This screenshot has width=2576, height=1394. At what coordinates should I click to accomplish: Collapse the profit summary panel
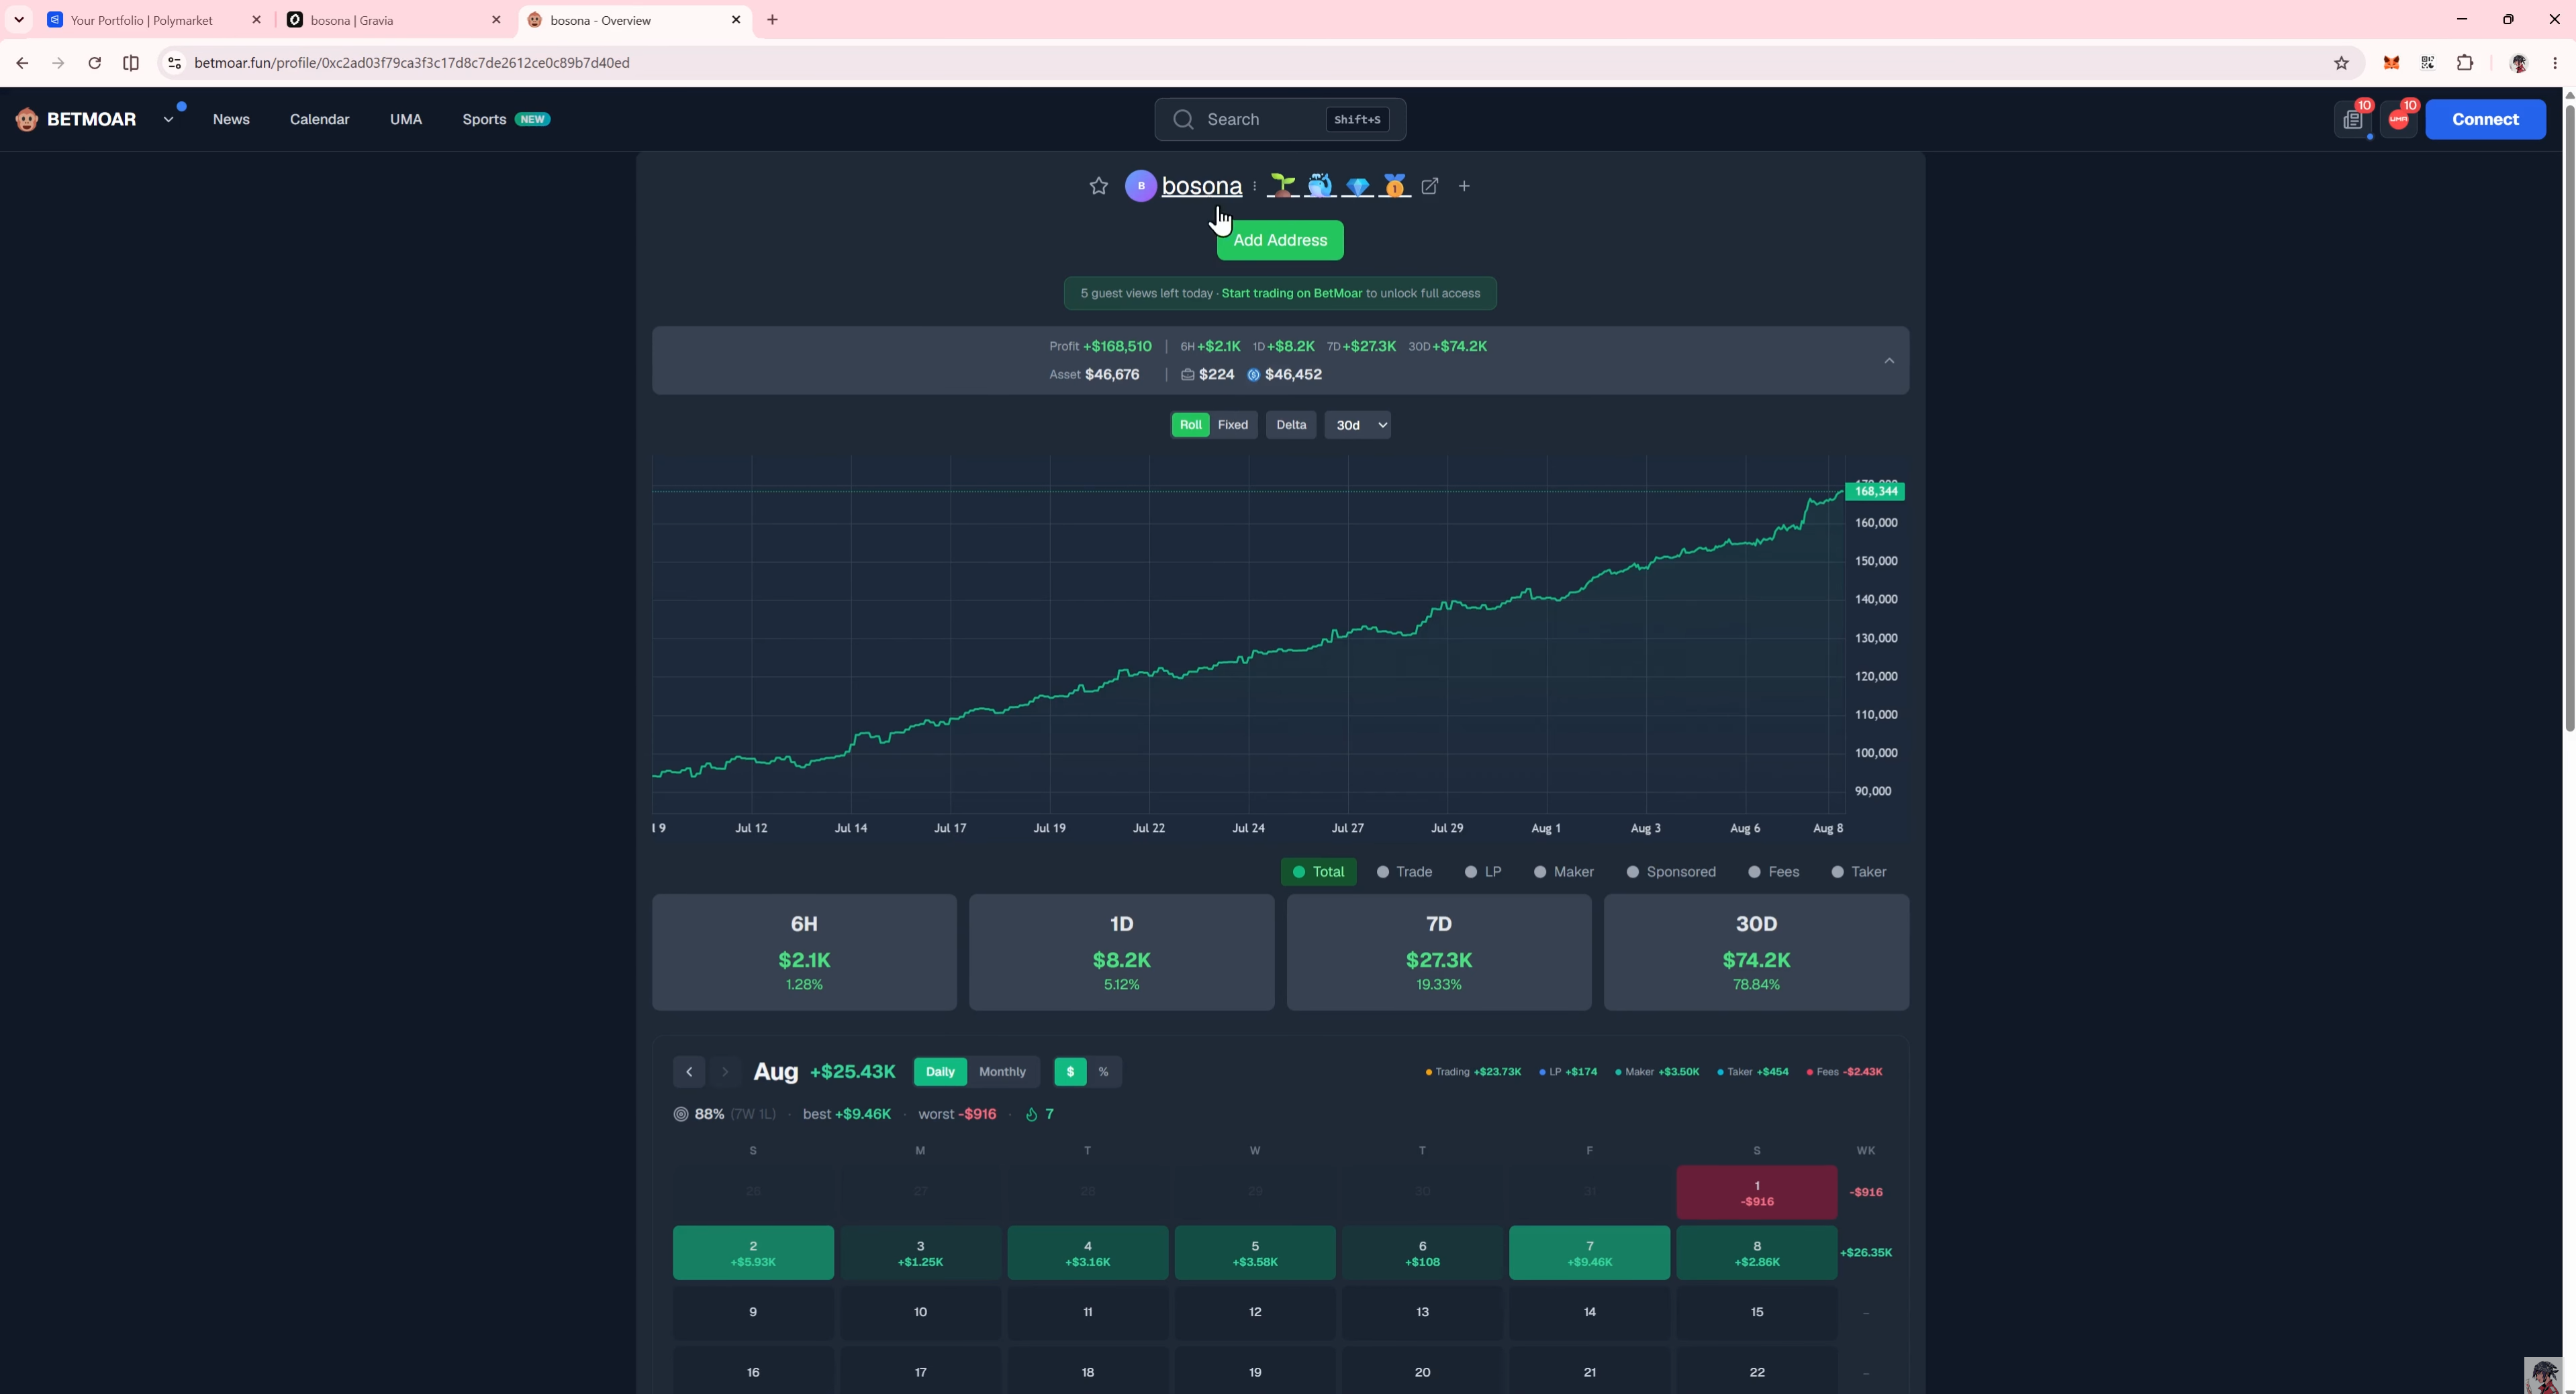[1889, 361]
